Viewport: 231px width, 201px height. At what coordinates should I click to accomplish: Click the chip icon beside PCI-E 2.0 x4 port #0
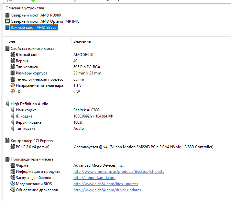[13, 147]
